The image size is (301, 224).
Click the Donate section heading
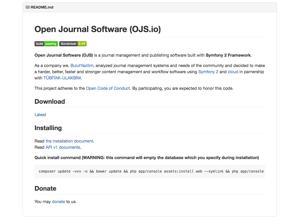[45, 188]
